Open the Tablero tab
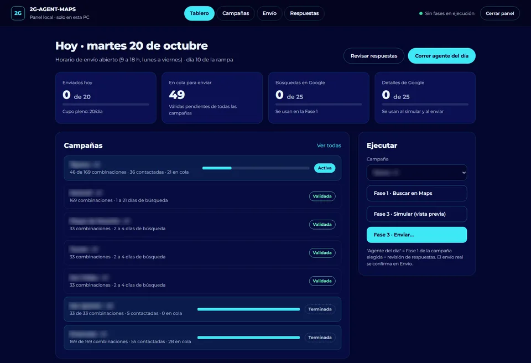The height and width of the screenshot is (363, 531). [x=199, y=13]
